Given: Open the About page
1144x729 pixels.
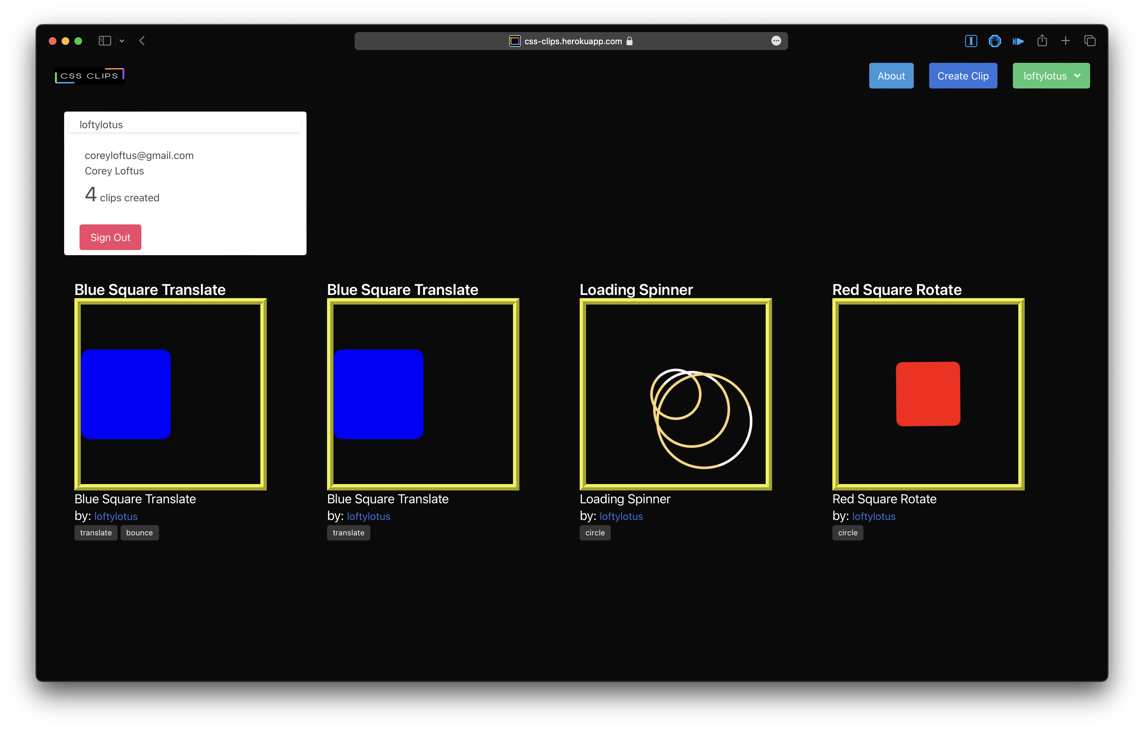Looking at the screenshot, I should point(891,76).
